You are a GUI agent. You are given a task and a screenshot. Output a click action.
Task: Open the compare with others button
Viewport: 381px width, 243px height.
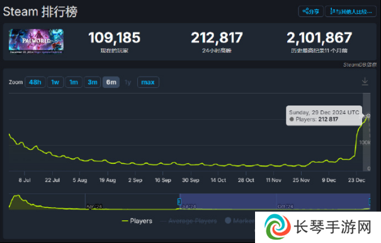tap(351, 11)
